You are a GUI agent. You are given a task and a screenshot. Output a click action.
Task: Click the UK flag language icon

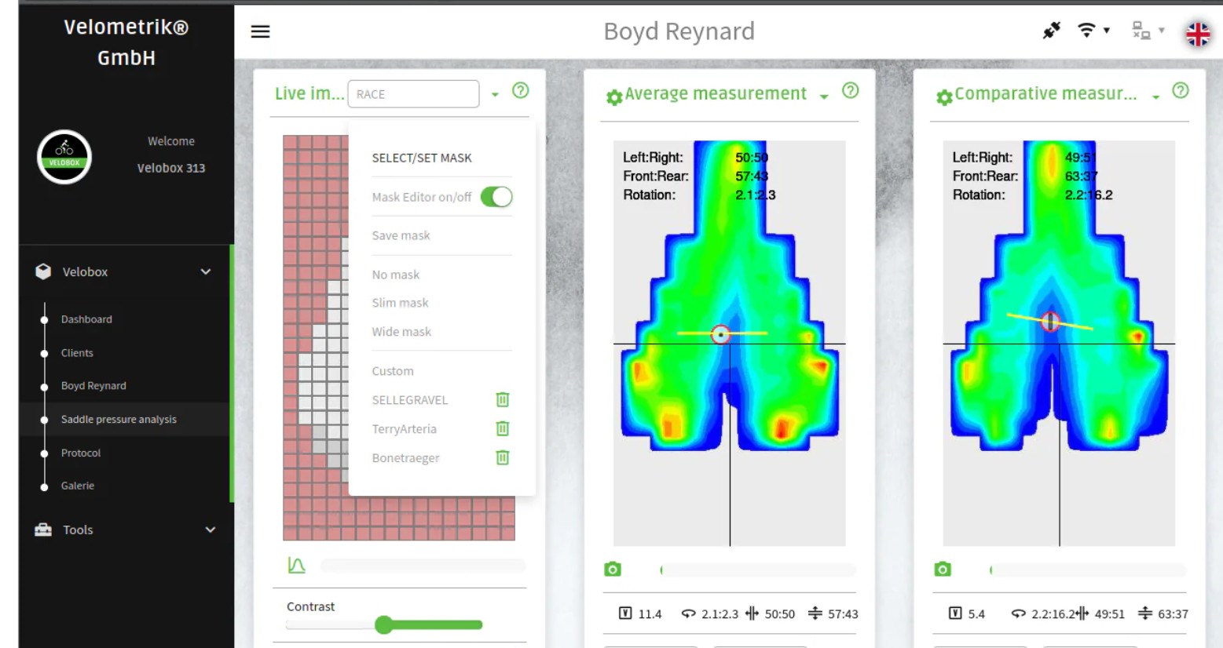pyautogui.click(x=1197, y=34)
